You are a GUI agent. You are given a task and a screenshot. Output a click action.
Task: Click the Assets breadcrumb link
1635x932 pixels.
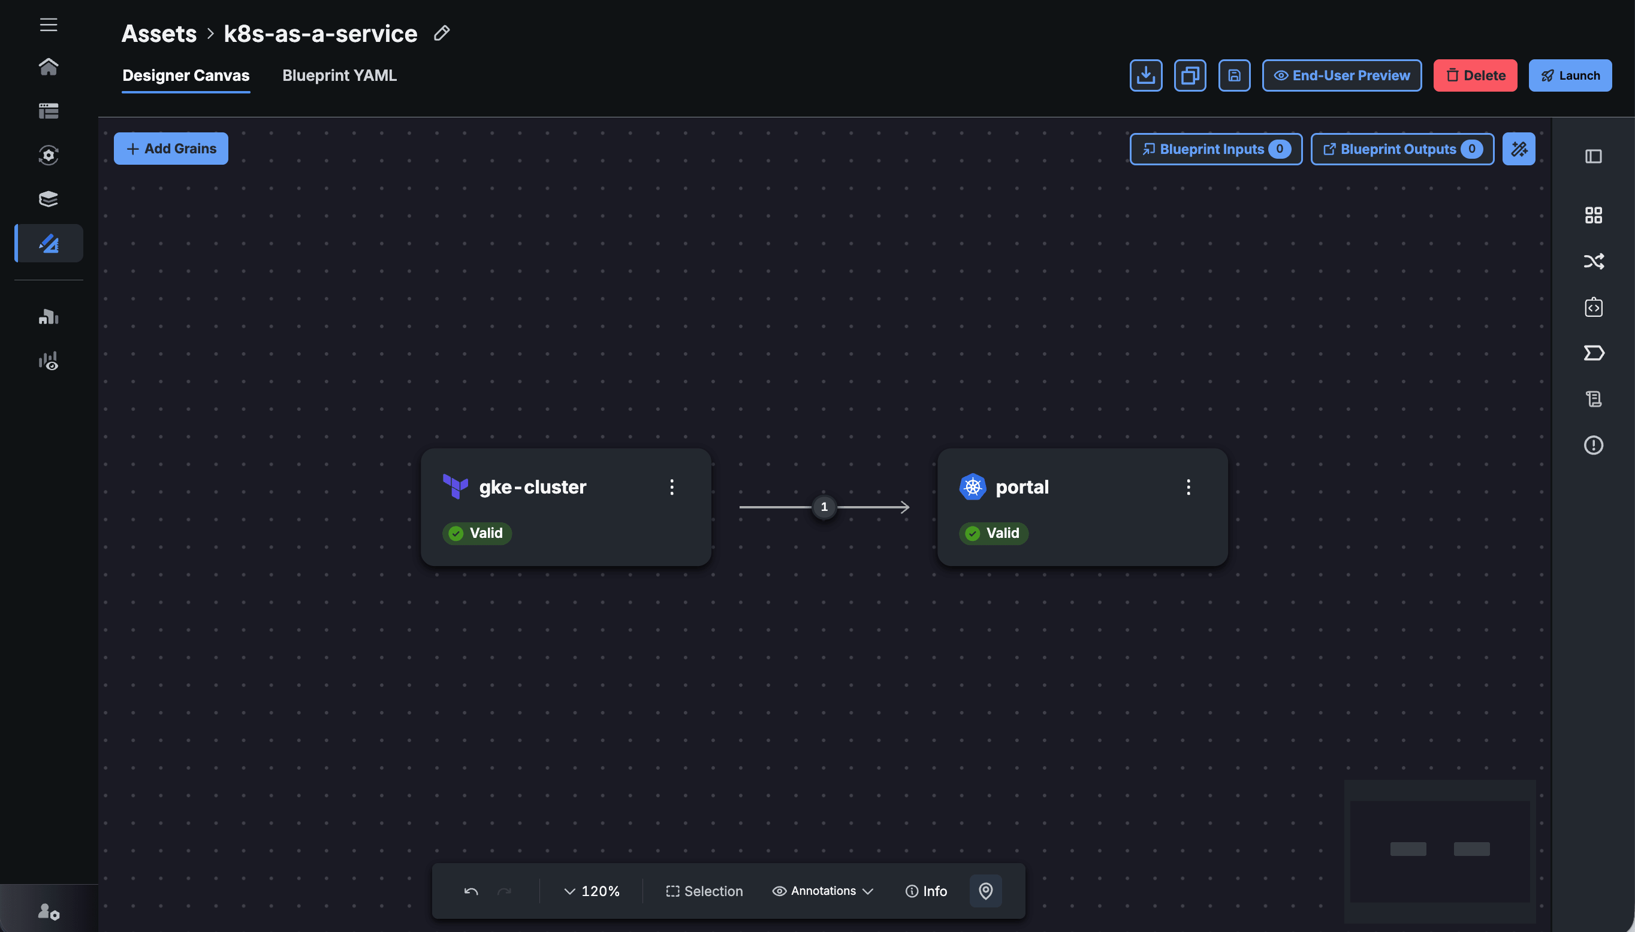click(x=159, y=34)
